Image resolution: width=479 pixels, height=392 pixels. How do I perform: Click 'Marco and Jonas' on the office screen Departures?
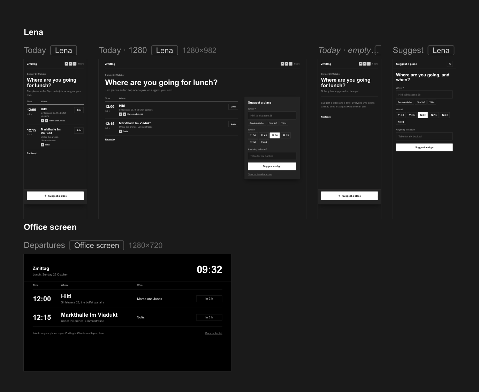(x=150, y=299)
